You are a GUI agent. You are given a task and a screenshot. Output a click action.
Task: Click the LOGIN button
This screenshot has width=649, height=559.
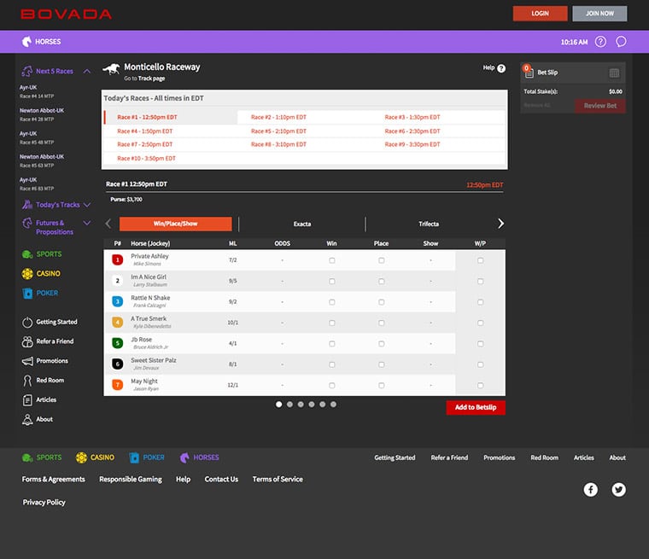[x=541, y=14]
